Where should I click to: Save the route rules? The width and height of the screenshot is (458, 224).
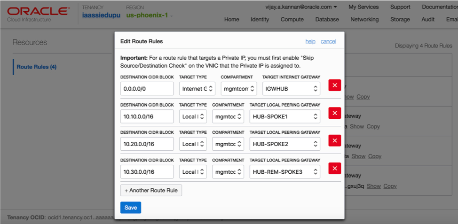click(131, 208)
